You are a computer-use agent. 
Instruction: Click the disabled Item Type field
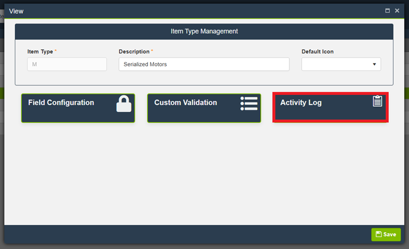tap(67, 64)
